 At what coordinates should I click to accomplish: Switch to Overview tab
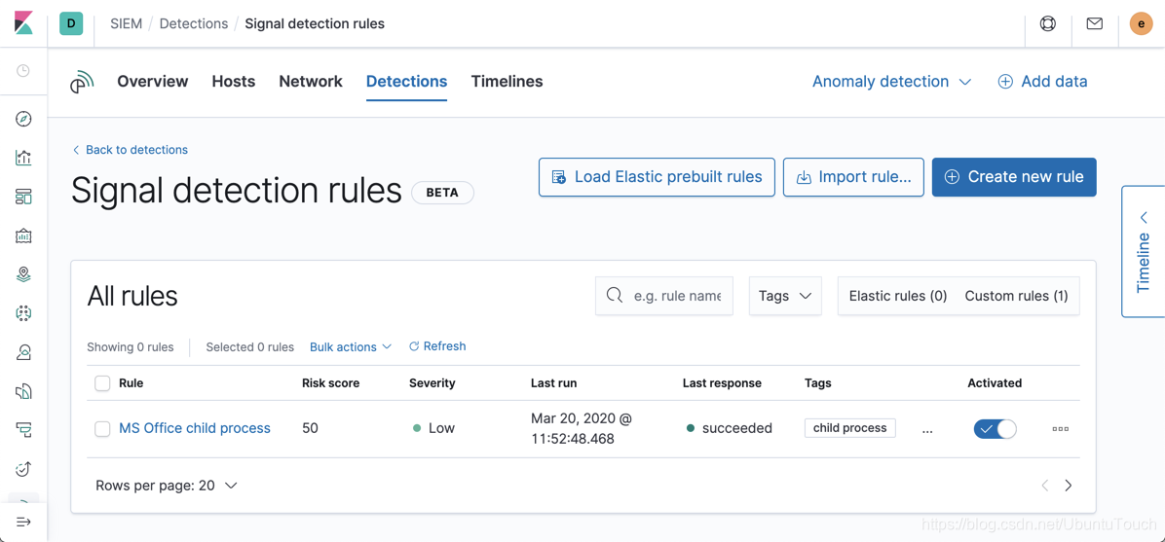click(153, 82)
